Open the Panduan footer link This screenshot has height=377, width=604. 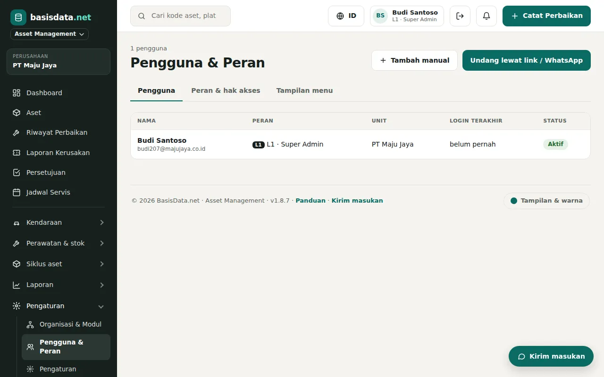pyautogui.click(x=310, y=201)
